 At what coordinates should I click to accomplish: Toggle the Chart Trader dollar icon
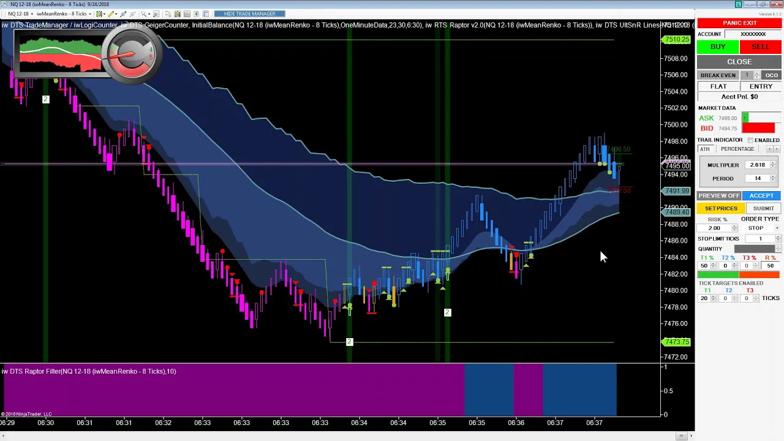coord(197,13)
